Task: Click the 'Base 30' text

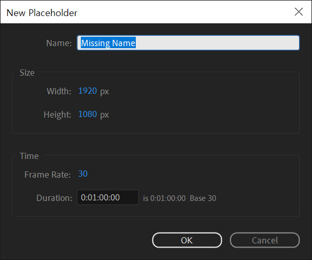Action: pos(203,198)
